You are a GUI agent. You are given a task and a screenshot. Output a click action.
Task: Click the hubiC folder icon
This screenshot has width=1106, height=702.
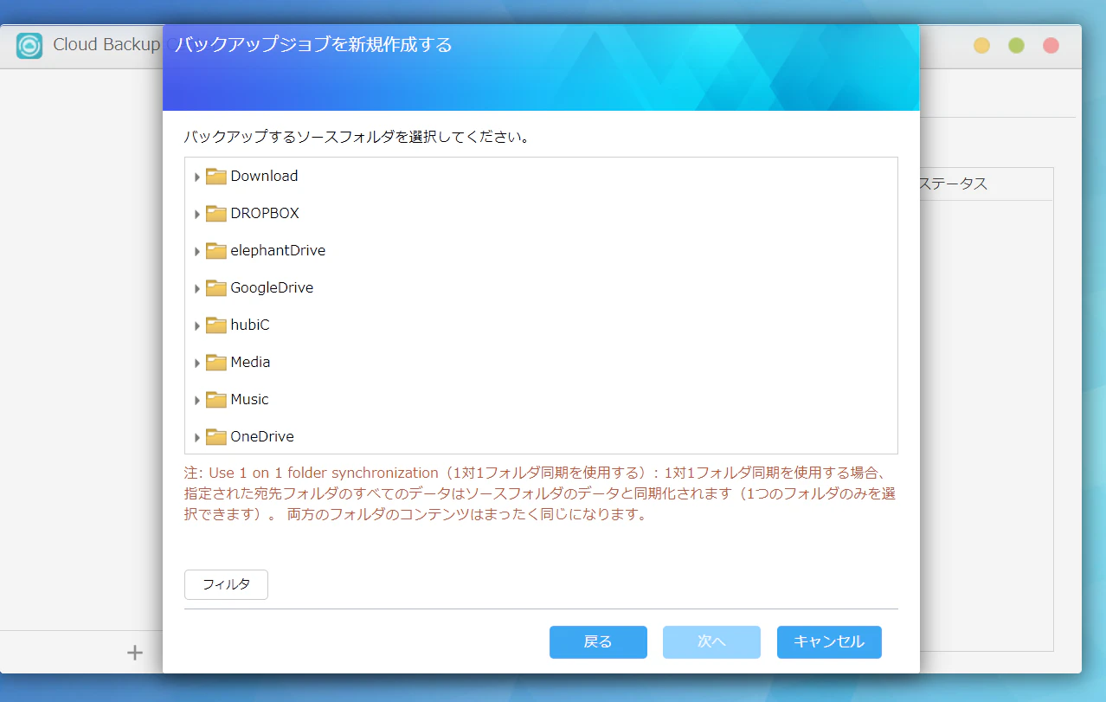pos(216,325)
